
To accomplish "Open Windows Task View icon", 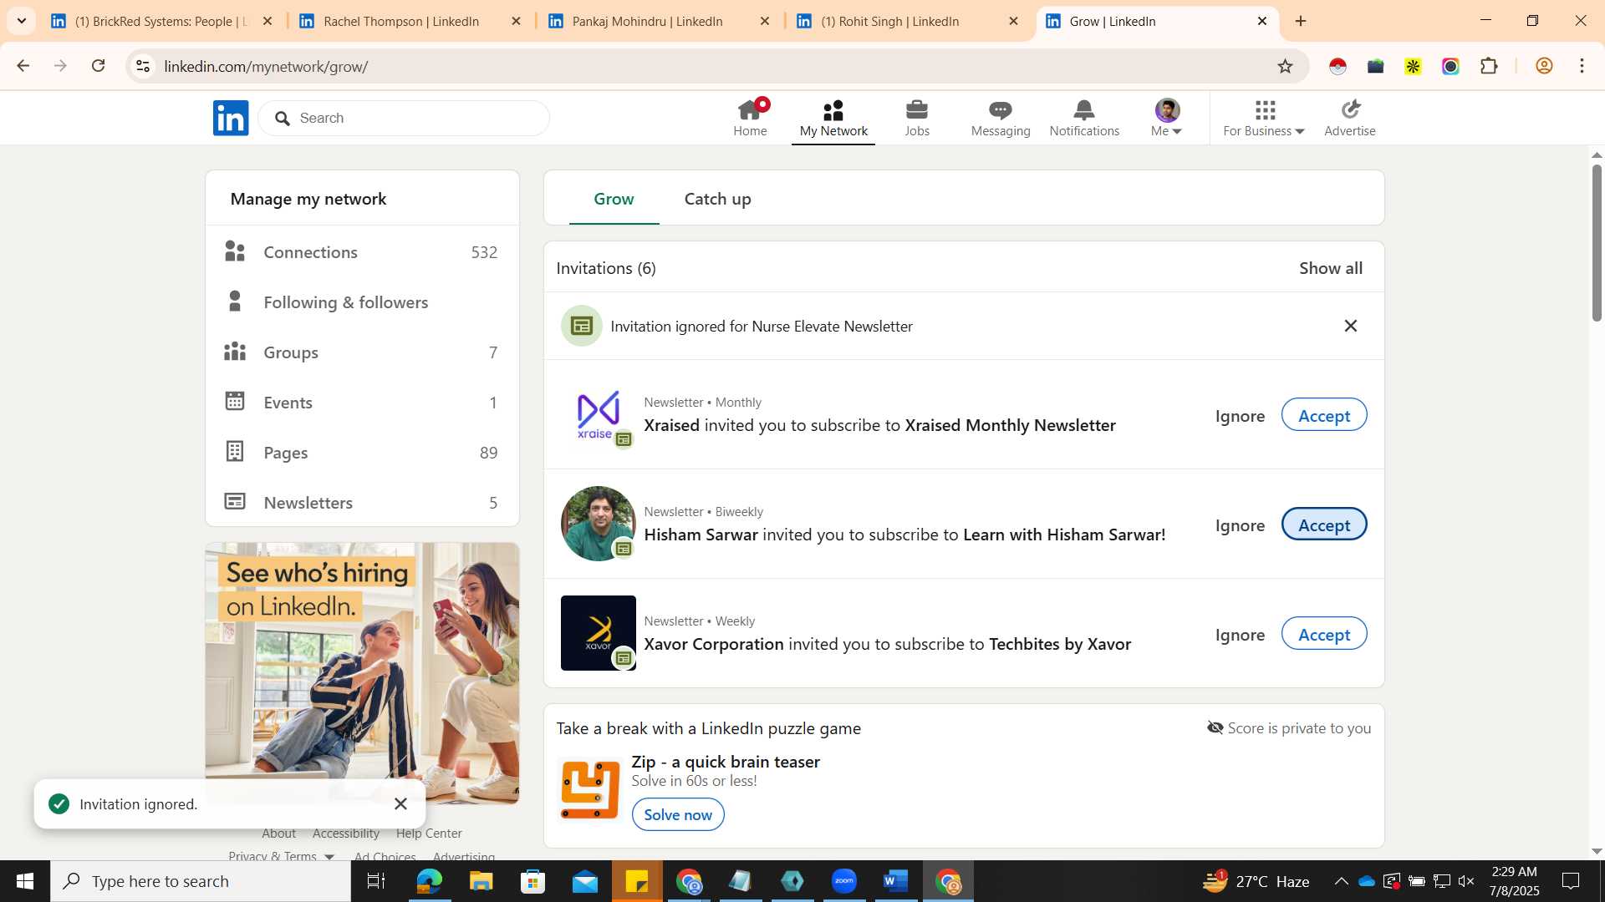I will (x=376, y=881).
